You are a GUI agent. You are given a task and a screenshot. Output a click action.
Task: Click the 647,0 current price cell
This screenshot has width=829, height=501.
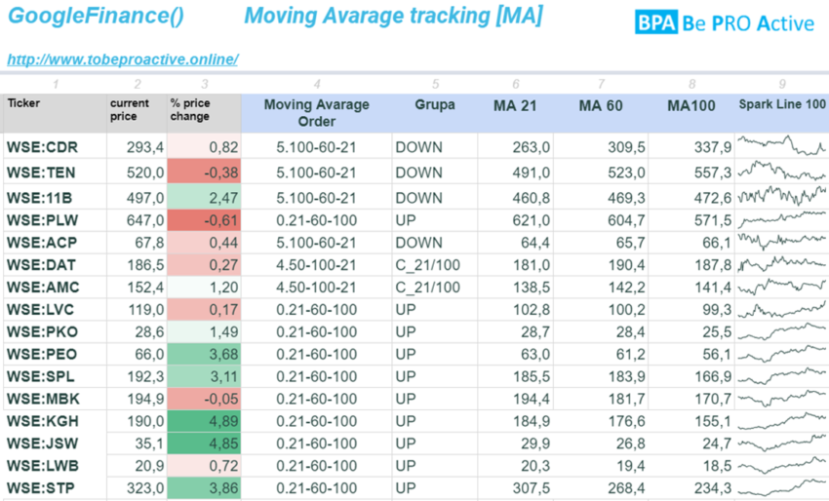(137, 220)
